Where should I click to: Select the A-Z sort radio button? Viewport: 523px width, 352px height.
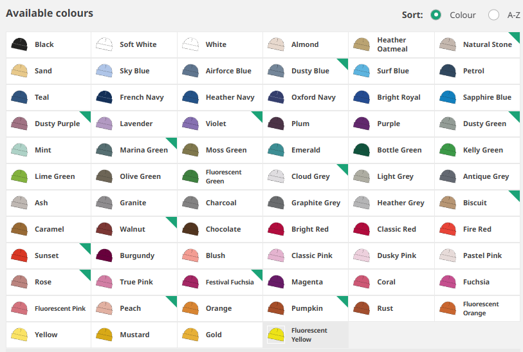click(493, 15)
